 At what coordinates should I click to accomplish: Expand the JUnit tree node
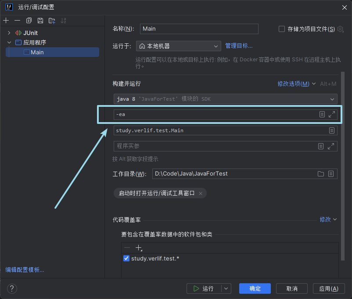click(x=9, y=33)
